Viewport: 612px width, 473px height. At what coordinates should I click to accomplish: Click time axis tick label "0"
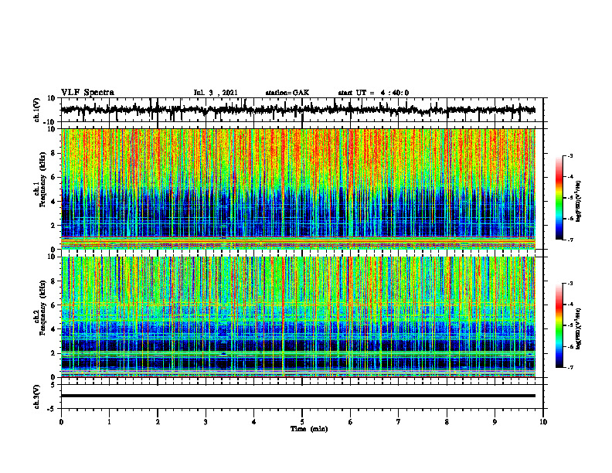[61, 422]
